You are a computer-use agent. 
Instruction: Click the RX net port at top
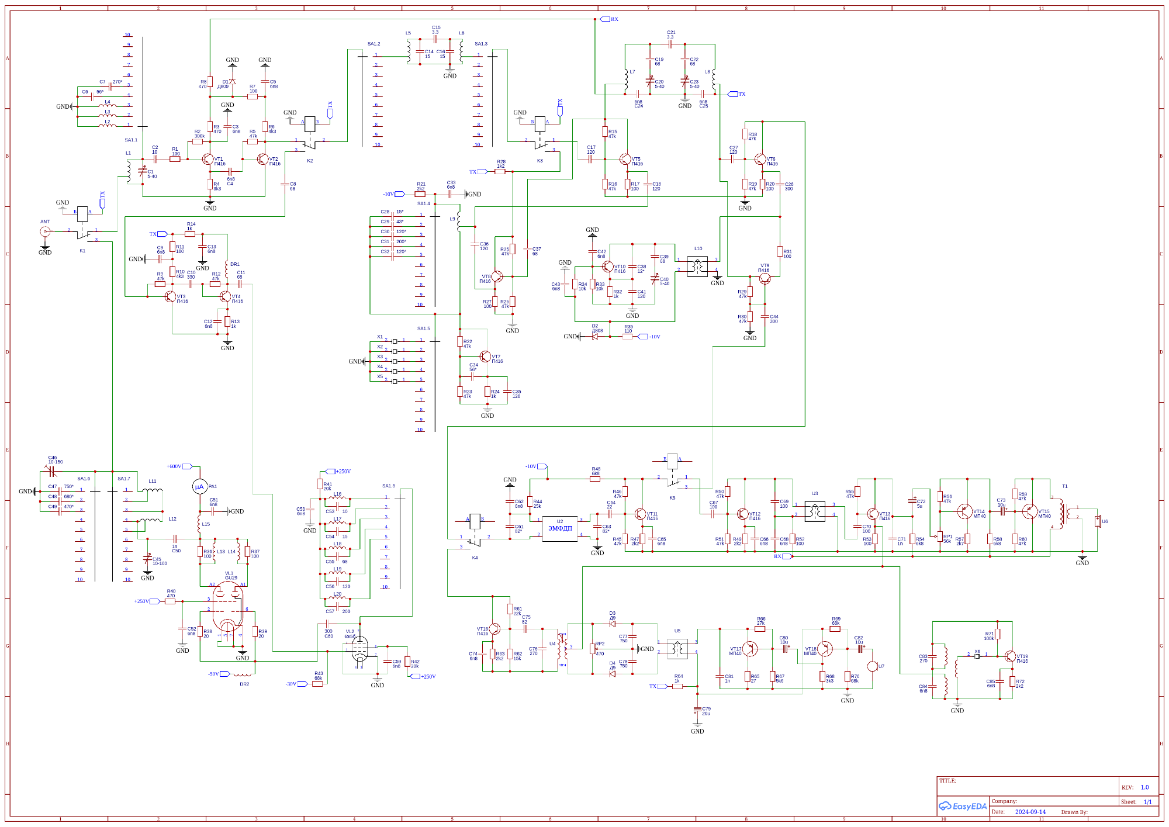(x=606, y=19)
